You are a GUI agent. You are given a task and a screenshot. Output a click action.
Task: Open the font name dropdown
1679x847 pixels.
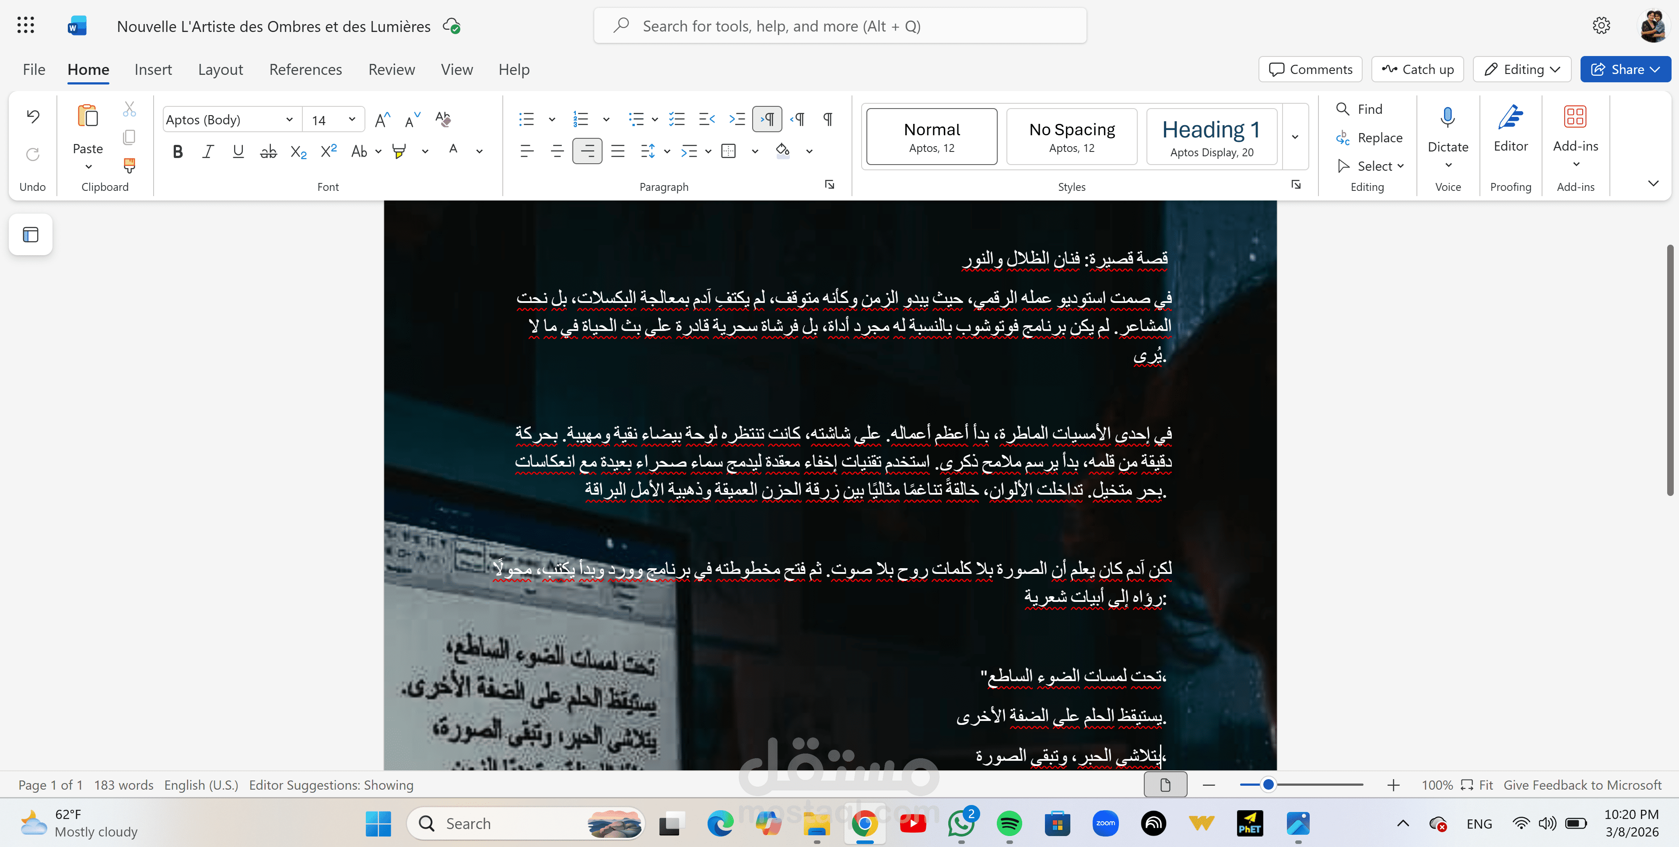pos(289,120)
